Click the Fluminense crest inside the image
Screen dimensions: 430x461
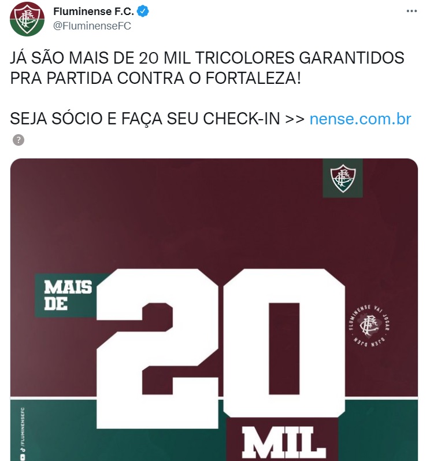tap(343, 178)
